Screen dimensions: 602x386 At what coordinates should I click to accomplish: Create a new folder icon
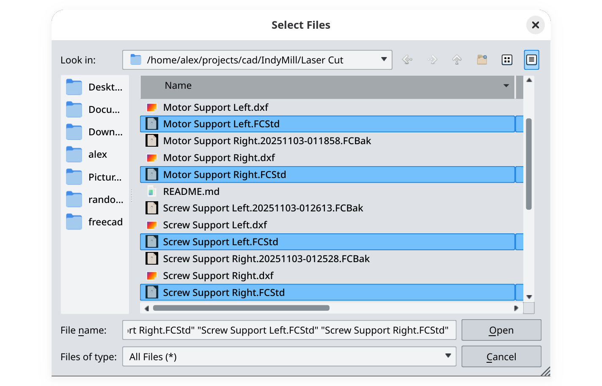click(482, 60)
